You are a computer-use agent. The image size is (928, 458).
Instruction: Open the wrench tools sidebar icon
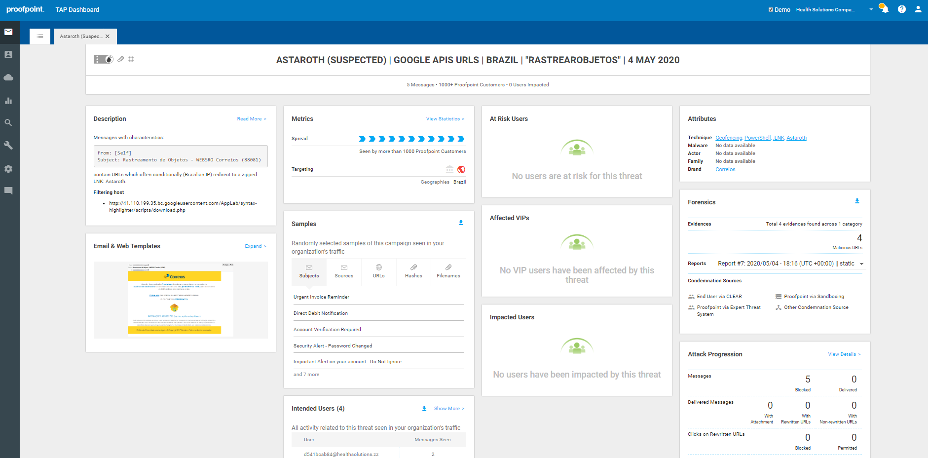tap(8, 146)
